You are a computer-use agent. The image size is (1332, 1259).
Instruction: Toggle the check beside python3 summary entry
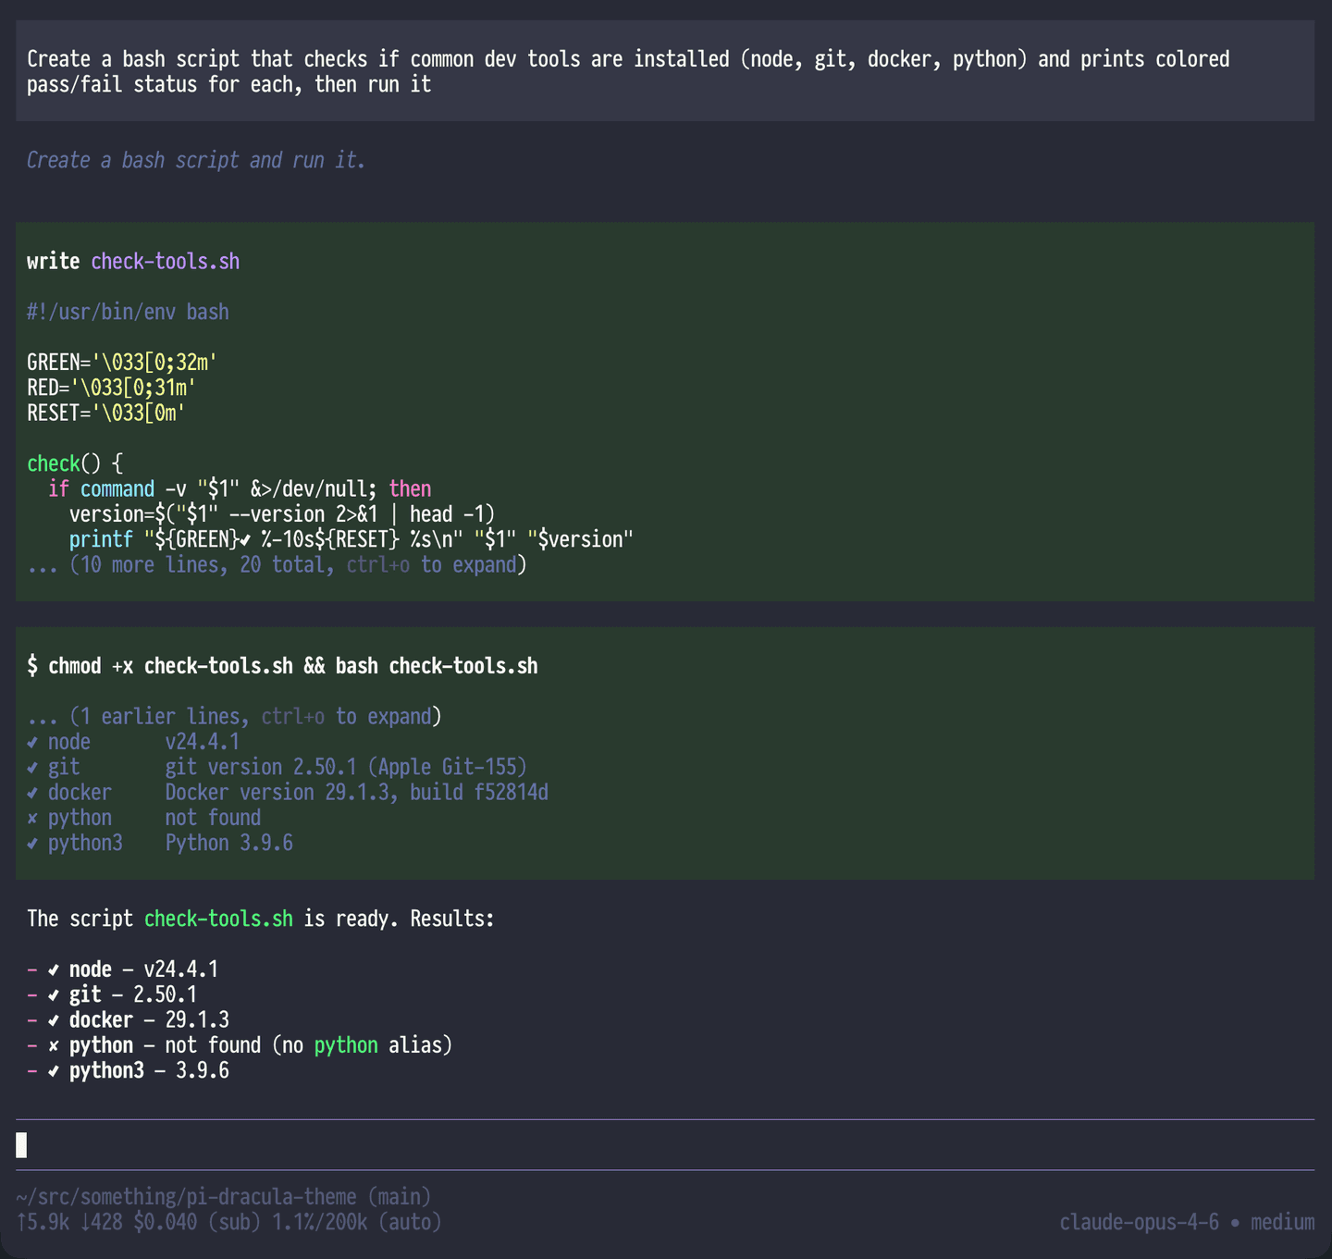click(x=54, y=1070)
